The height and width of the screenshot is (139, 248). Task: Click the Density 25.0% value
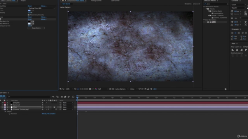coord(30,13)
